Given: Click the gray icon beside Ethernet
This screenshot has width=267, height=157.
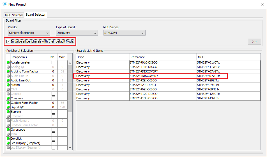Looking at the screenshot, I should [8, 116].
